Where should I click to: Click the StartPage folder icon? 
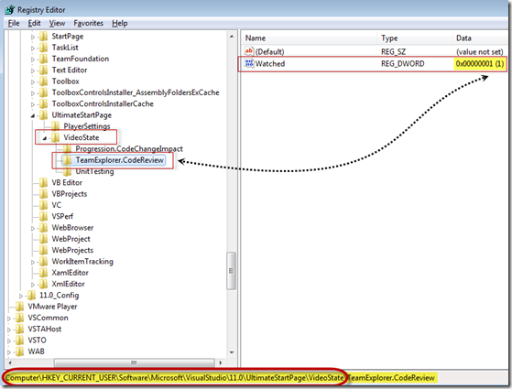43,37
